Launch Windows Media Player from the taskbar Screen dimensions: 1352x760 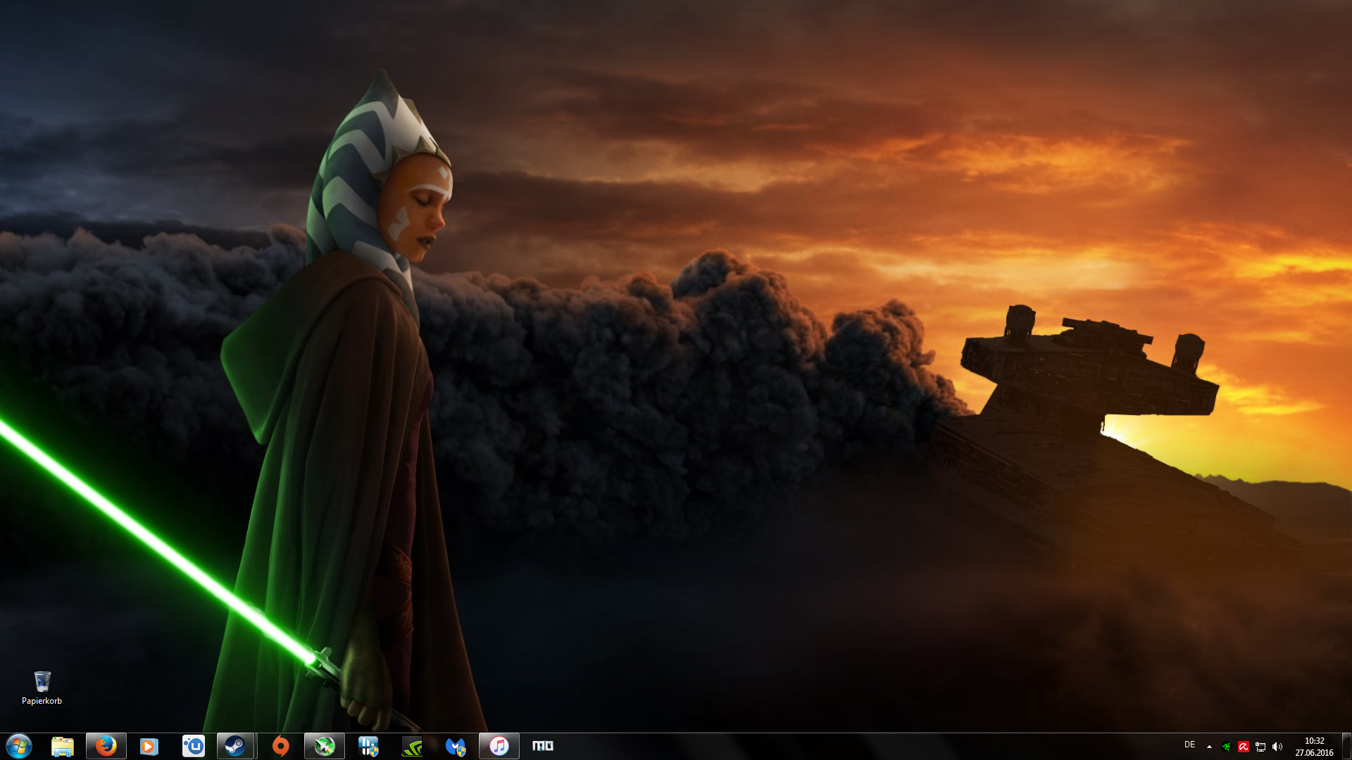click(149, 746)
